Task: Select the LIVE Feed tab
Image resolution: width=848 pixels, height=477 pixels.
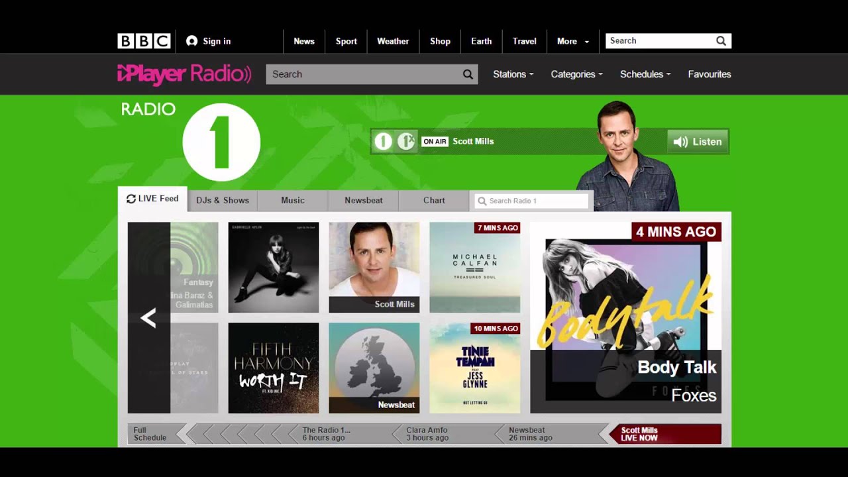Action: [152, 199]
